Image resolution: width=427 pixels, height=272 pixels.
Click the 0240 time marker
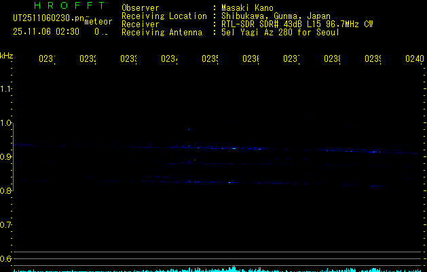pyautogui.click(x=415, y=58)
